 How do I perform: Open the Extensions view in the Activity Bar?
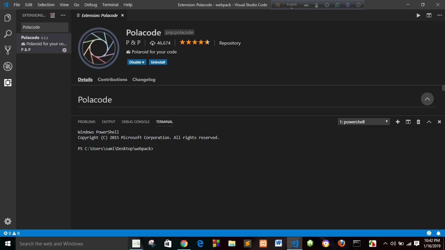click(8, 83)
